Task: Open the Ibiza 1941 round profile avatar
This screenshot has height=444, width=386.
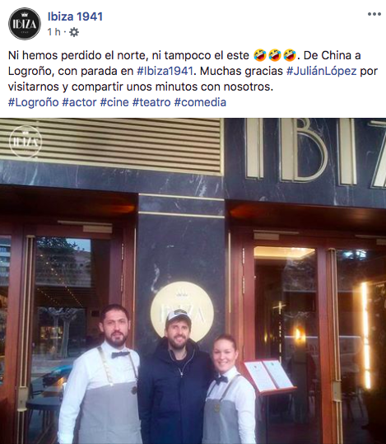Action: click(x=25, y=24)
